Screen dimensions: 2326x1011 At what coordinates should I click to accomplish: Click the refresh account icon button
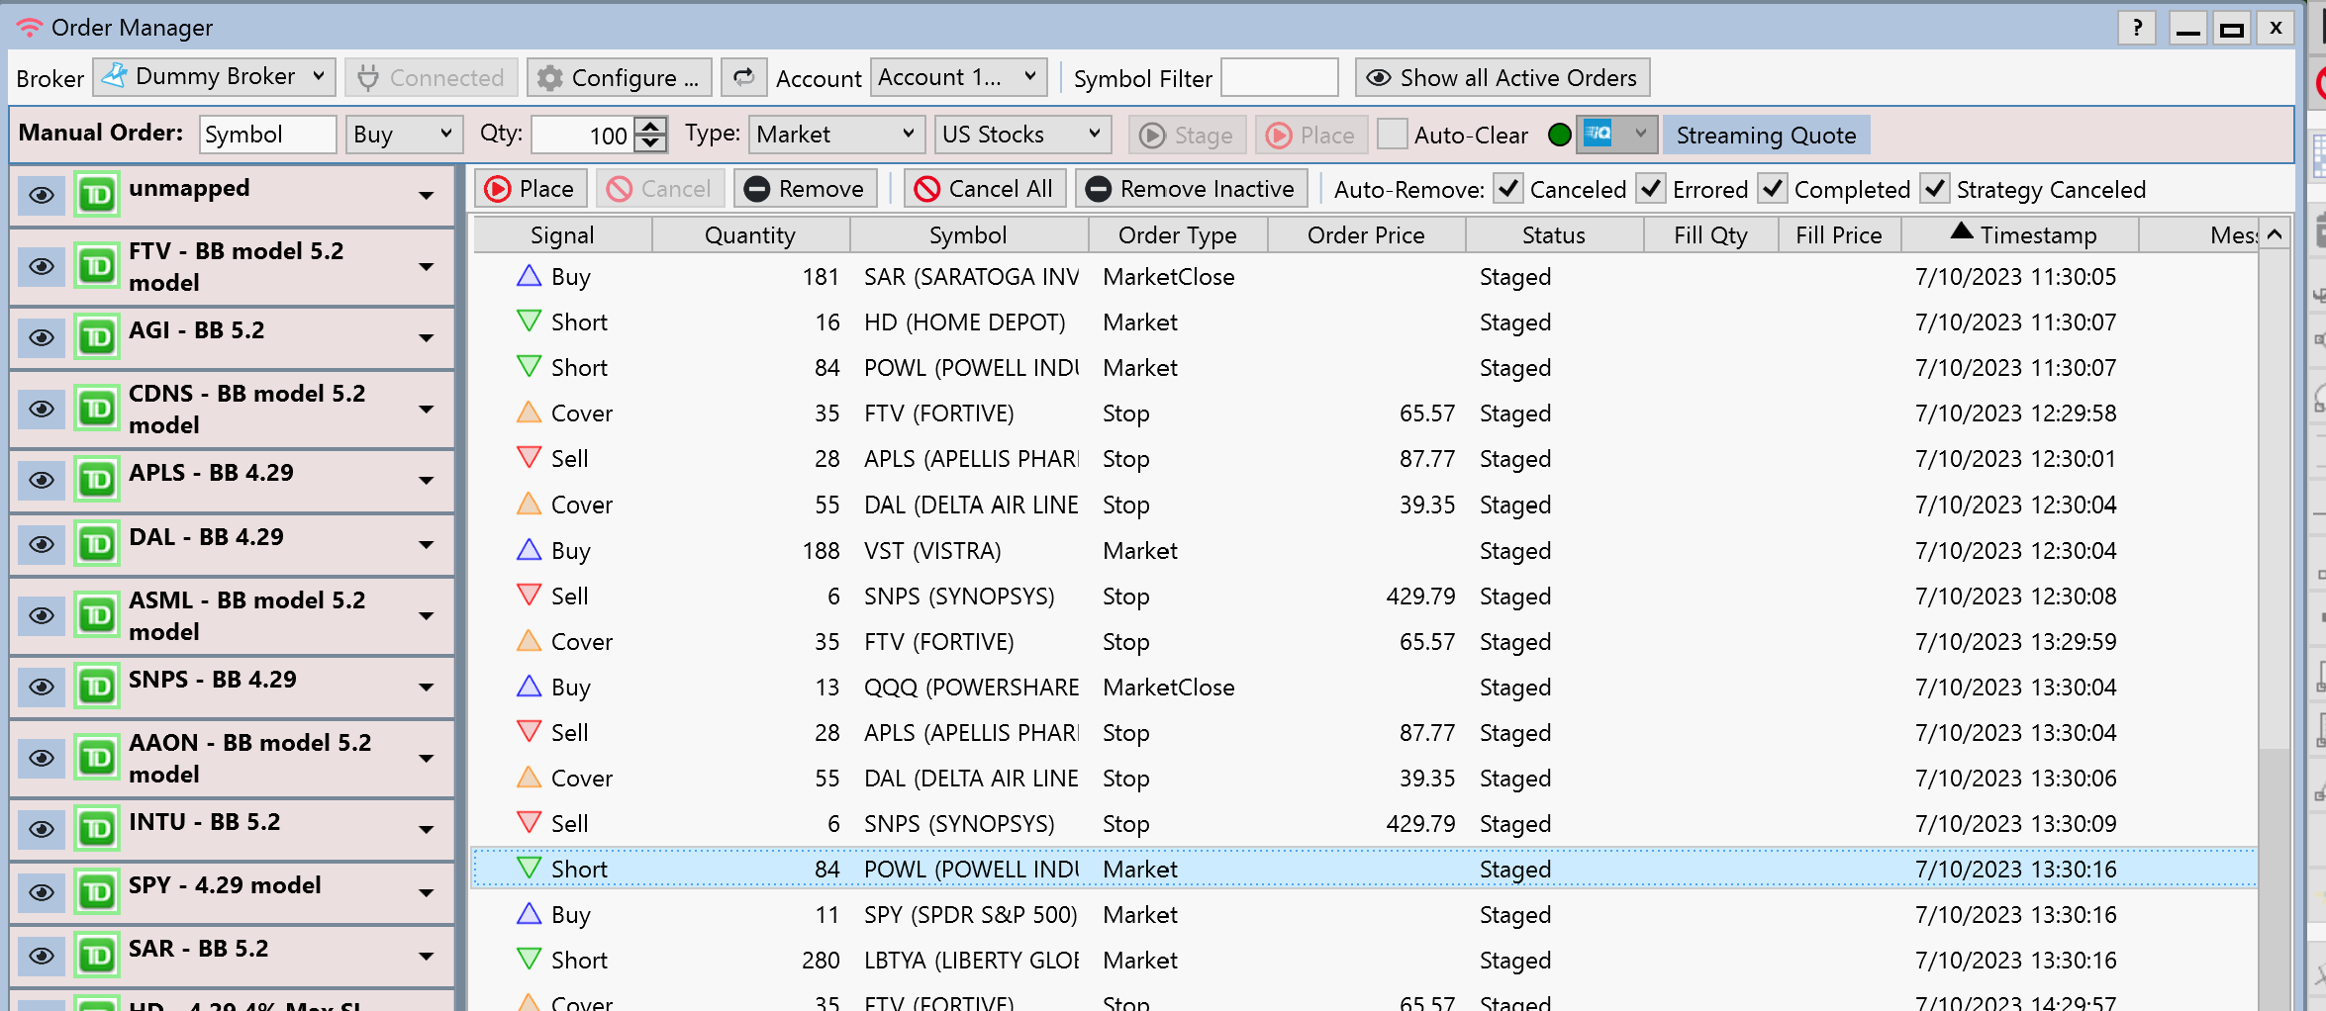point(744,77)
